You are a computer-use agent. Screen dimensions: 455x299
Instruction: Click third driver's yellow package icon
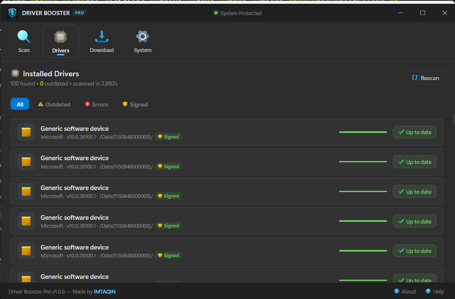point(26,192)
